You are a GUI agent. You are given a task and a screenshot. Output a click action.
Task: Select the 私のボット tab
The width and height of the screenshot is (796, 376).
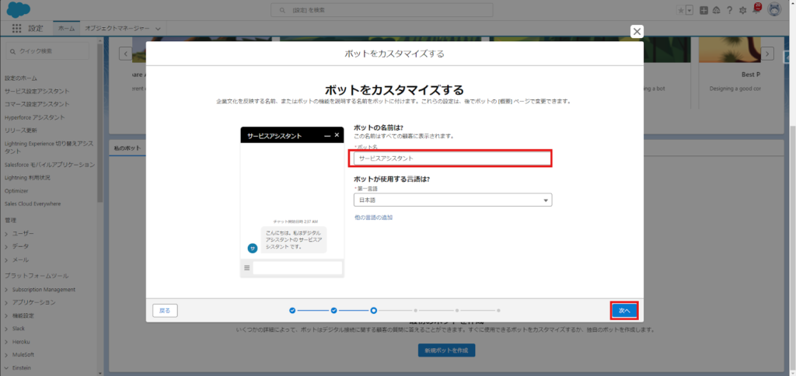[127, 148]
